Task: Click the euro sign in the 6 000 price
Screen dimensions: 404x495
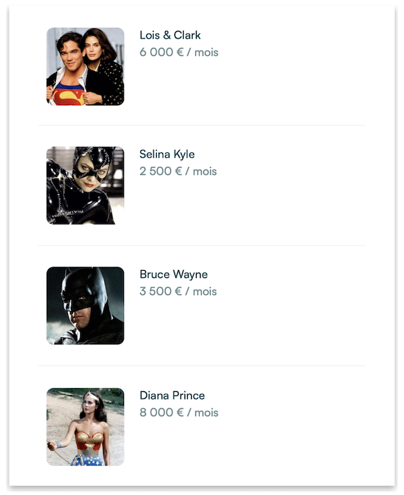Action: pos(180,52)
